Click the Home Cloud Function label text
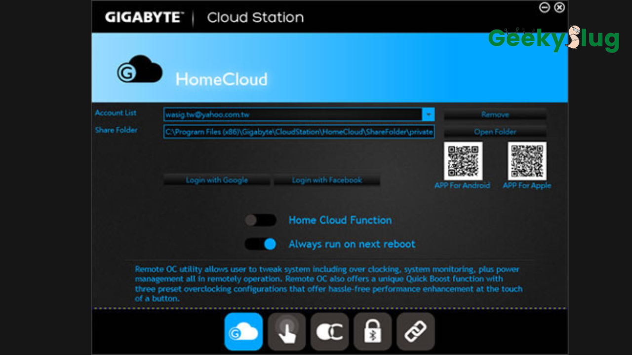Screen dimensions: 632x355 pyautogui.click(x=340, y=220)
